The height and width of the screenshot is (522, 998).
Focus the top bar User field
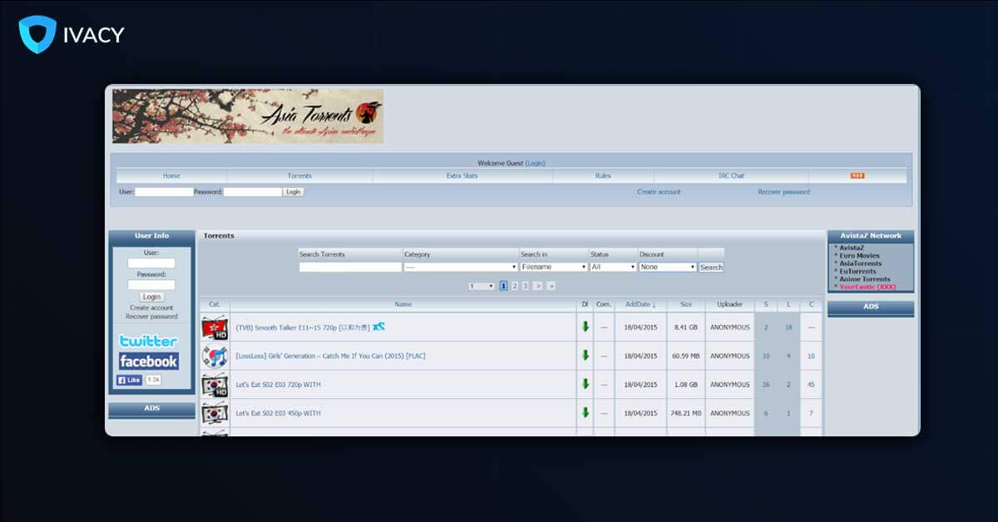(x=164, y=192)
